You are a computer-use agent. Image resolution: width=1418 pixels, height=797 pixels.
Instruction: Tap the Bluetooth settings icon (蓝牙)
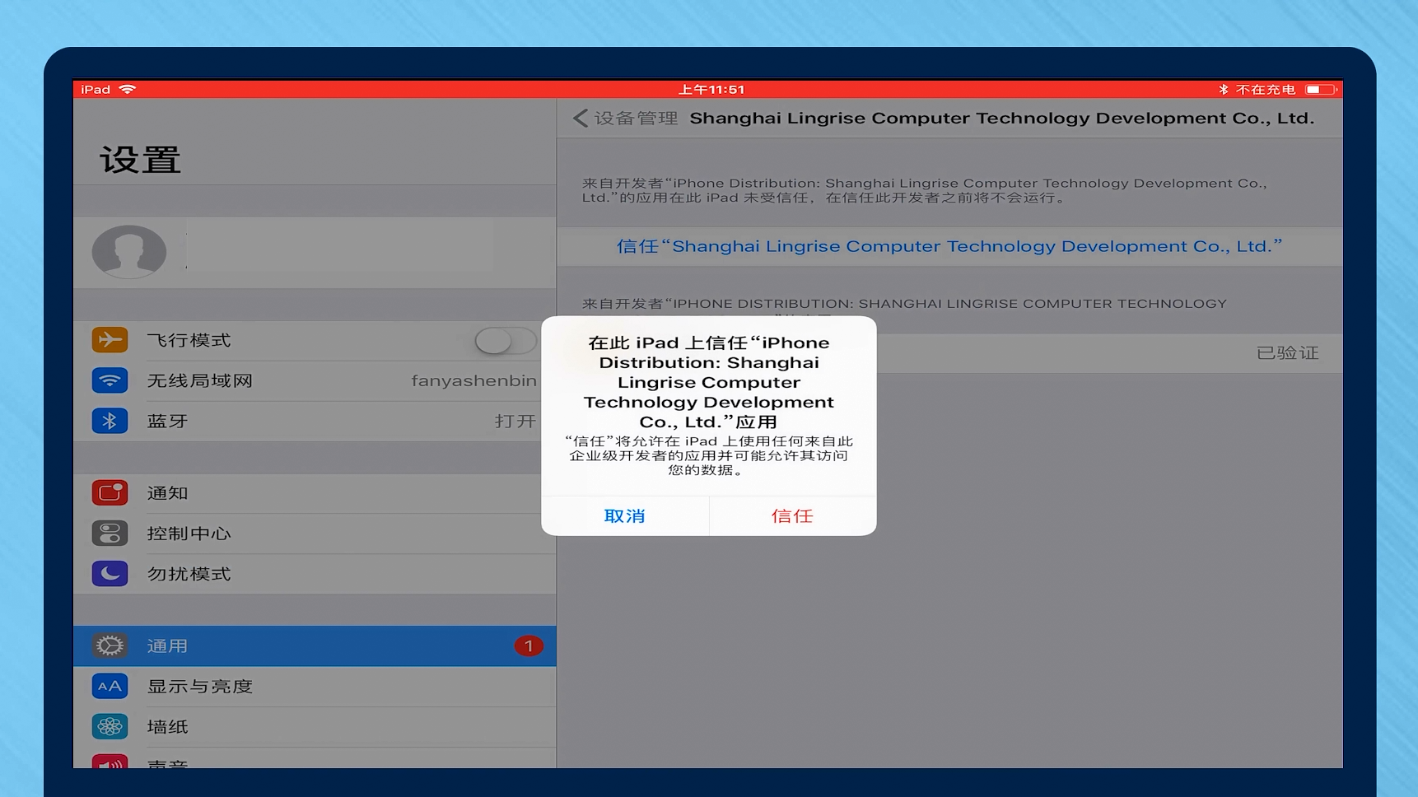tap(110, 421)
